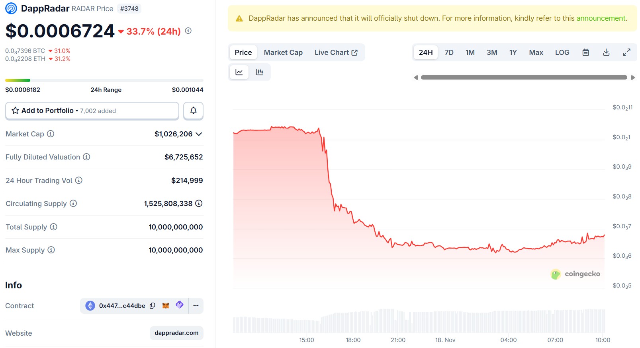Viewport: 640px width, 348px height.
Task: Expand the Market Cap value chevron
Action: [x=199, y=134]
